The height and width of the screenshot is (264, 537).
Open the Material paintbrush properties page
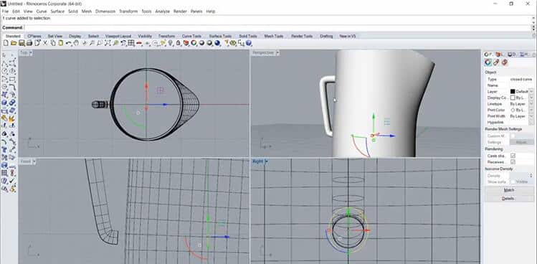(496, 62)
